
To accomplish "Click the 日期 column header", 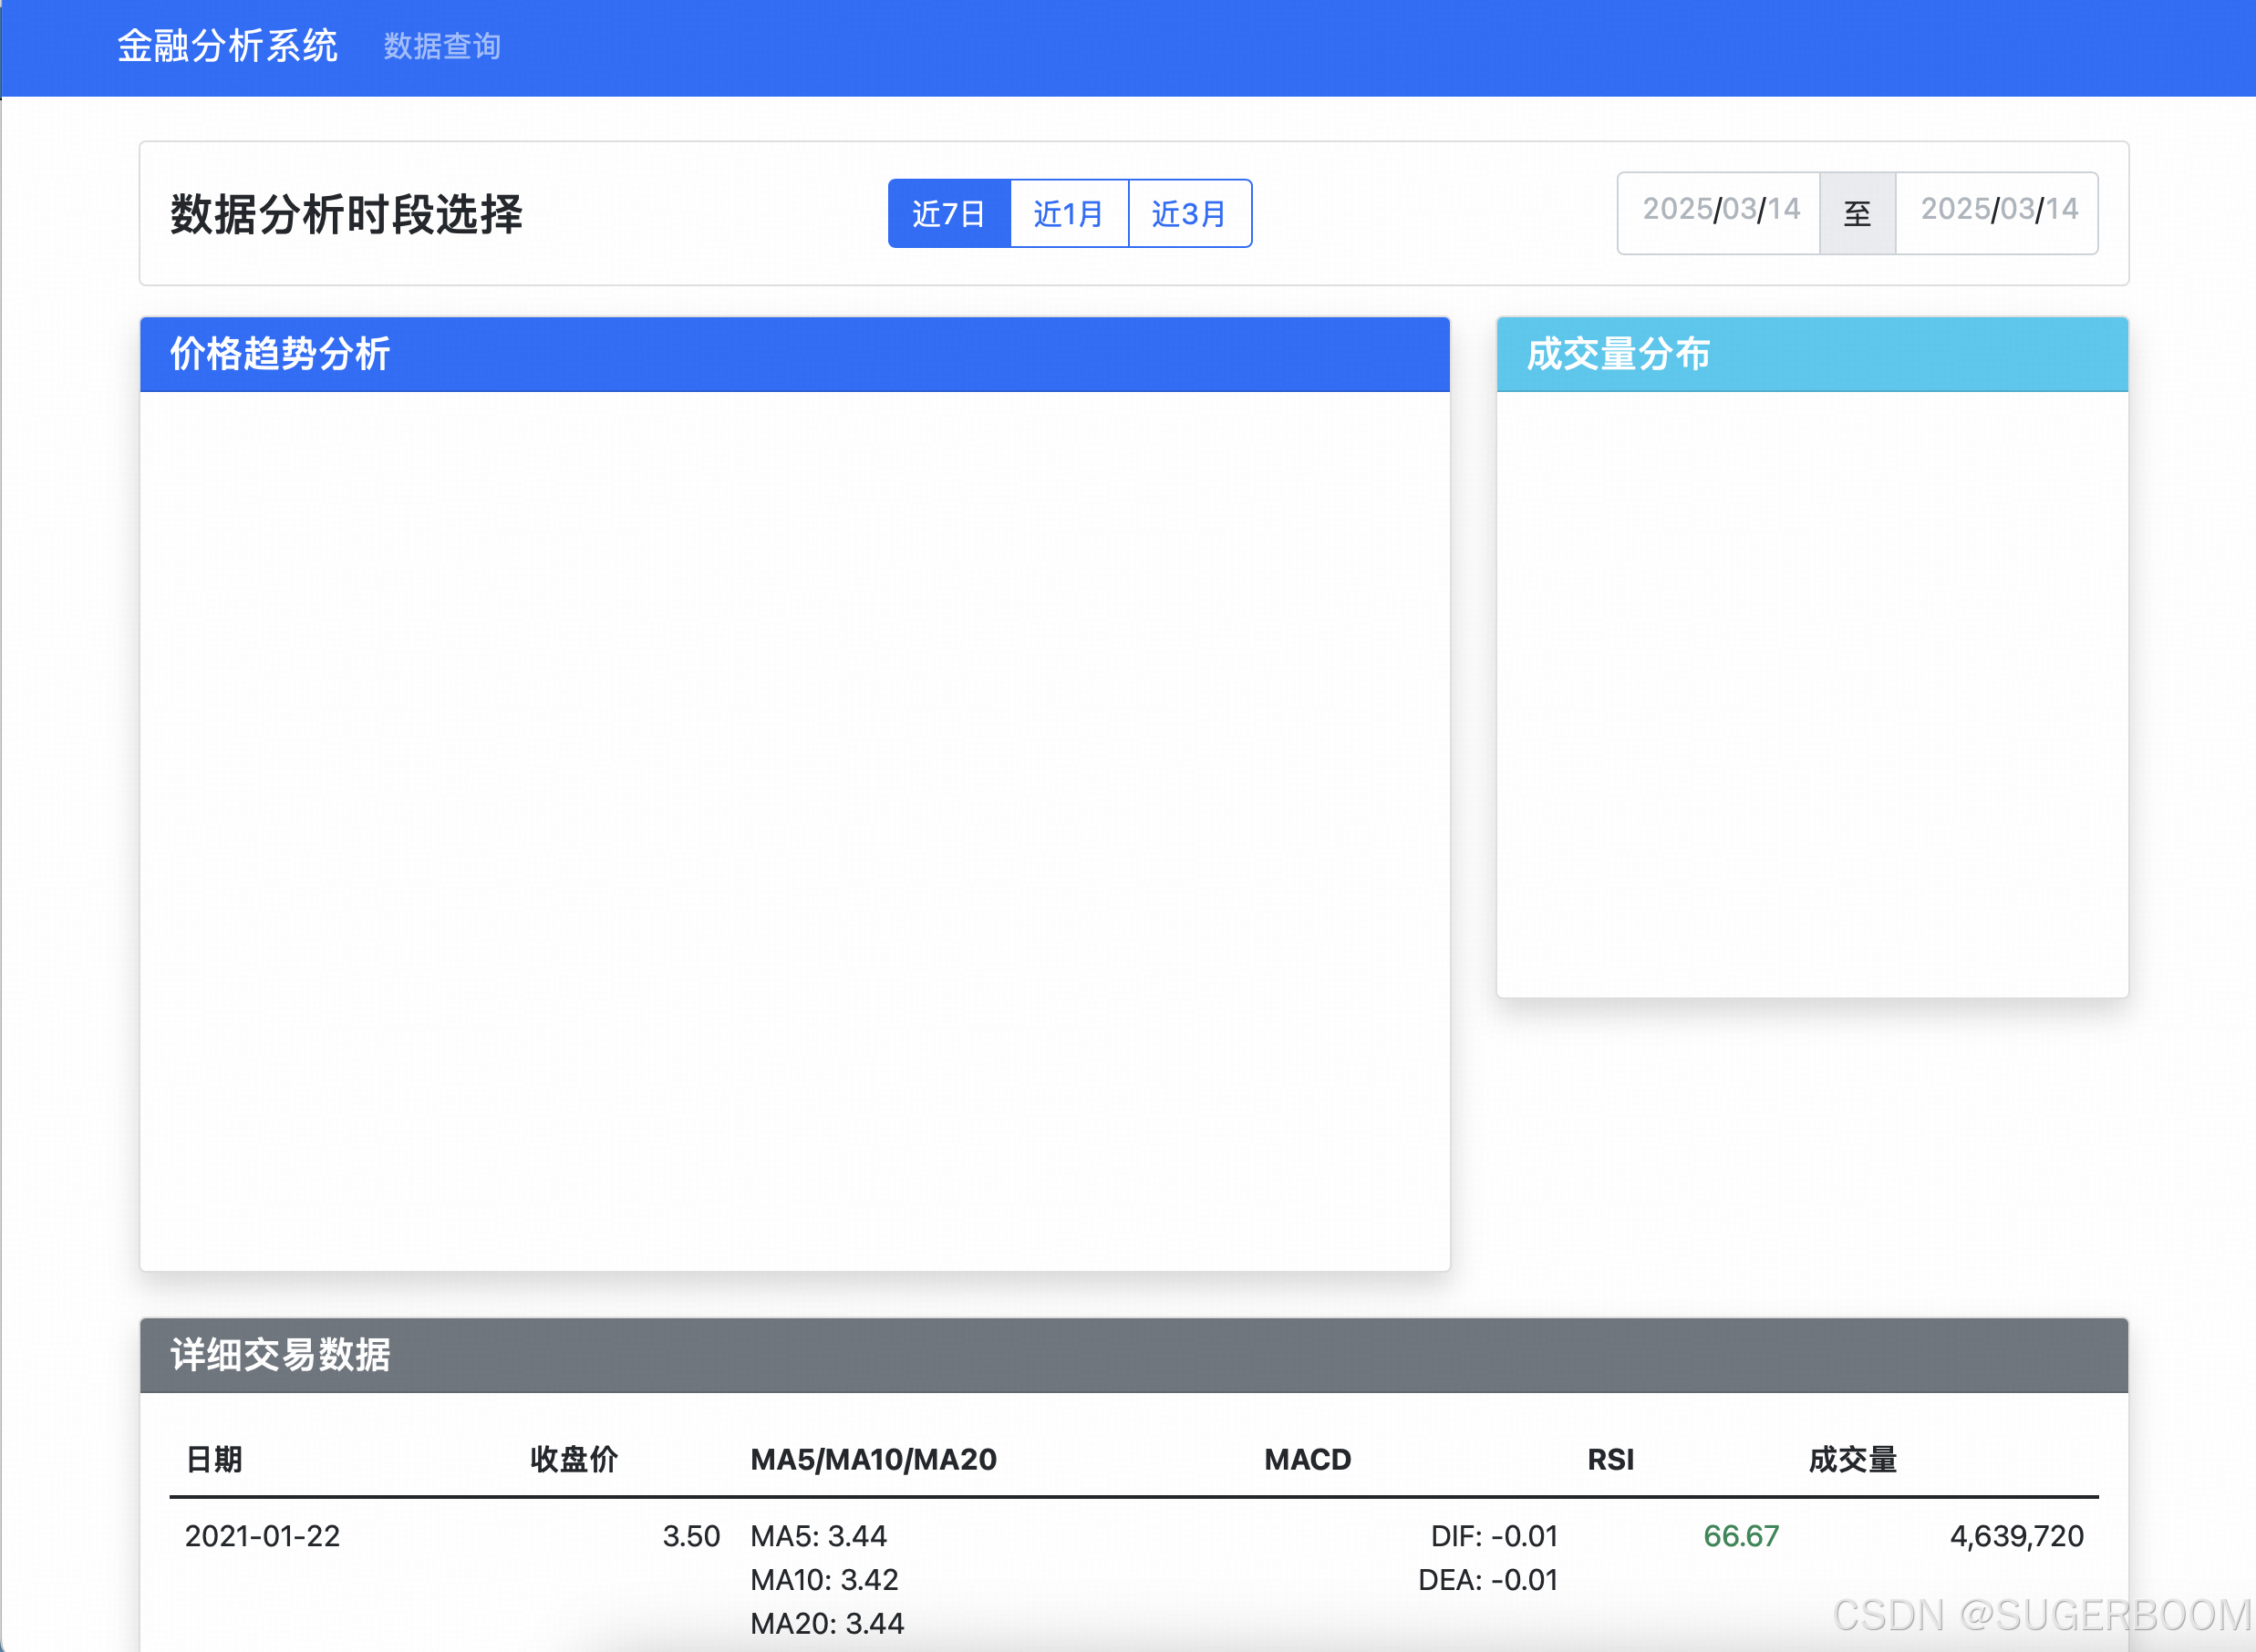I will (214, 1459).
